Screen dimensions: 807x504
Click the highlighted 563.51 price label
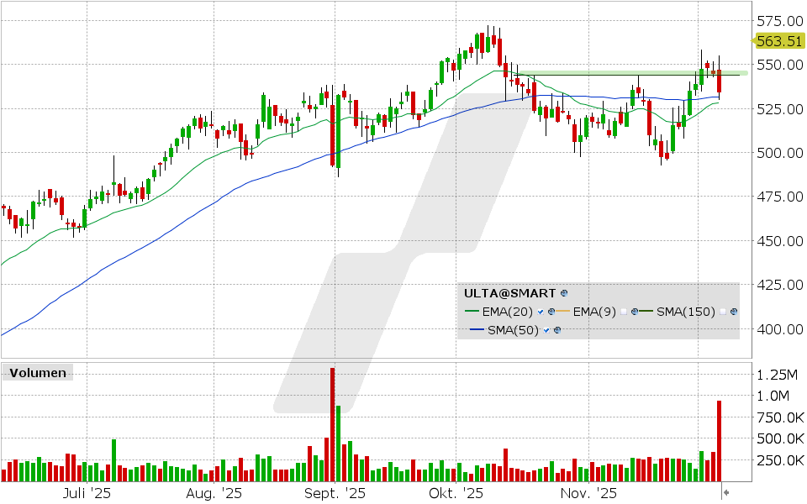click(x=778, y=40)
